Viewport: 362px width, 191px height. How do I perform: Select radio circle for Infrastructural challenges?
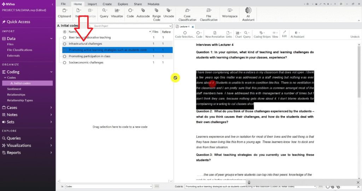point(65,44)
